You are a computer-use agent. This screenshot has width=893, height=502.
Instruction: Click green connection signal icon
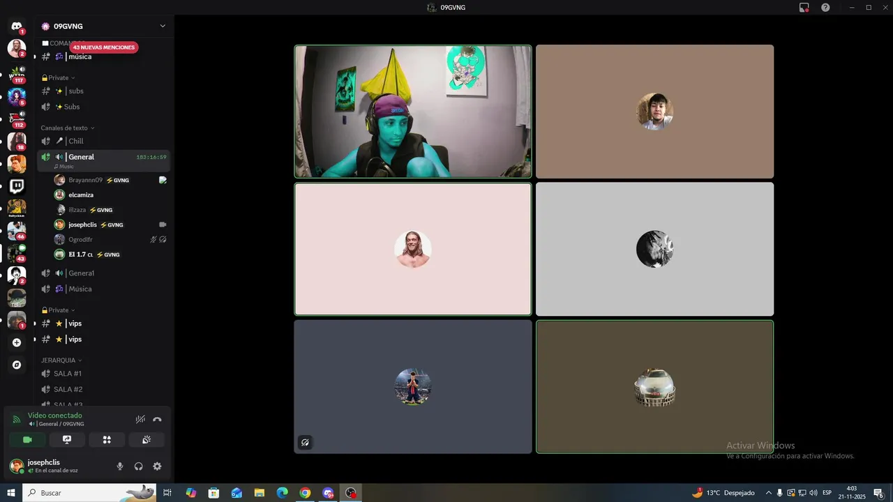[x=17, y=420]
